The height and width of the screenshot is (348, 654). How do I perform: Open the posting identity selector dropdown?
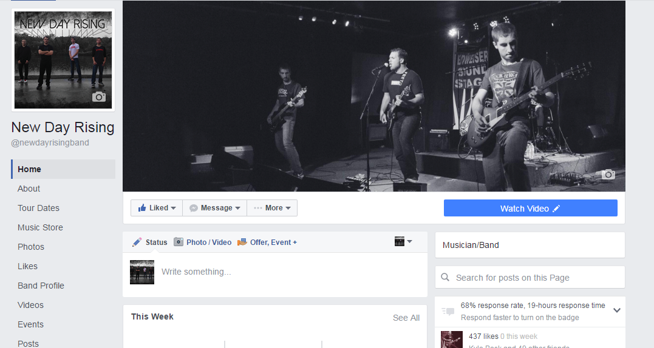pyautogui.click(x=403, y=241)
